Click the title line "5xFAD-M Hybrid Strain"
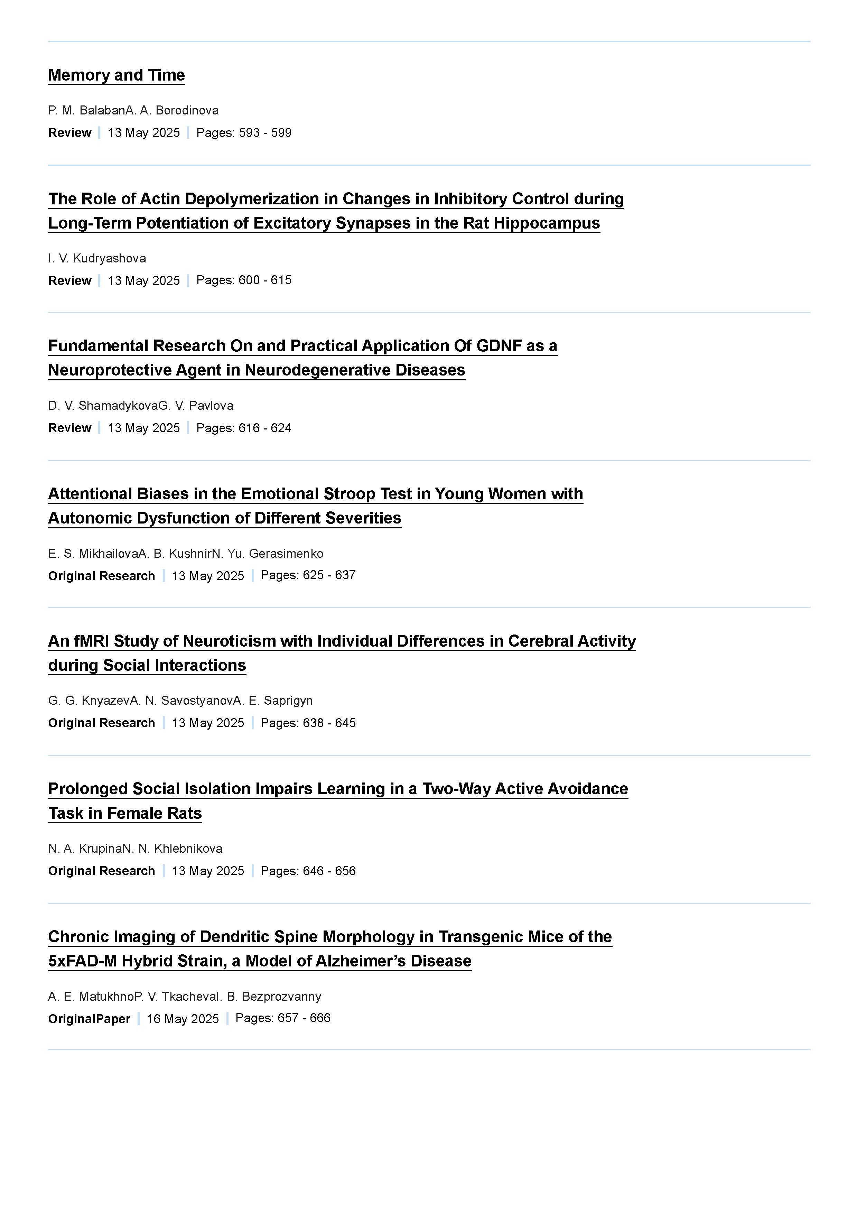This screenshot has height=1213, width=857. coord(260,961)
